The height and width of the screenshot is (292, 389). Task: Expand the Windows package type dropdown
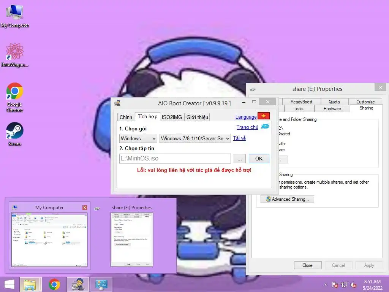[138, 138]
